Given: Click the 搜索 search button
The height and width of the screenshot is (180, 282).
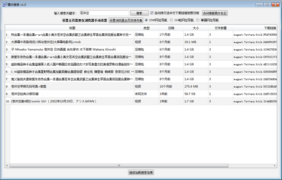Looking at the screenshot, I should click(139, 13).
